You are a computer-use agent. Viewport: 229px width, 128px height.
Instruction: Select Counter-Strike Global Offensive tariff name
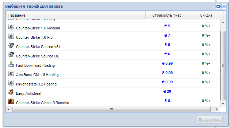(x=42, y=103)
